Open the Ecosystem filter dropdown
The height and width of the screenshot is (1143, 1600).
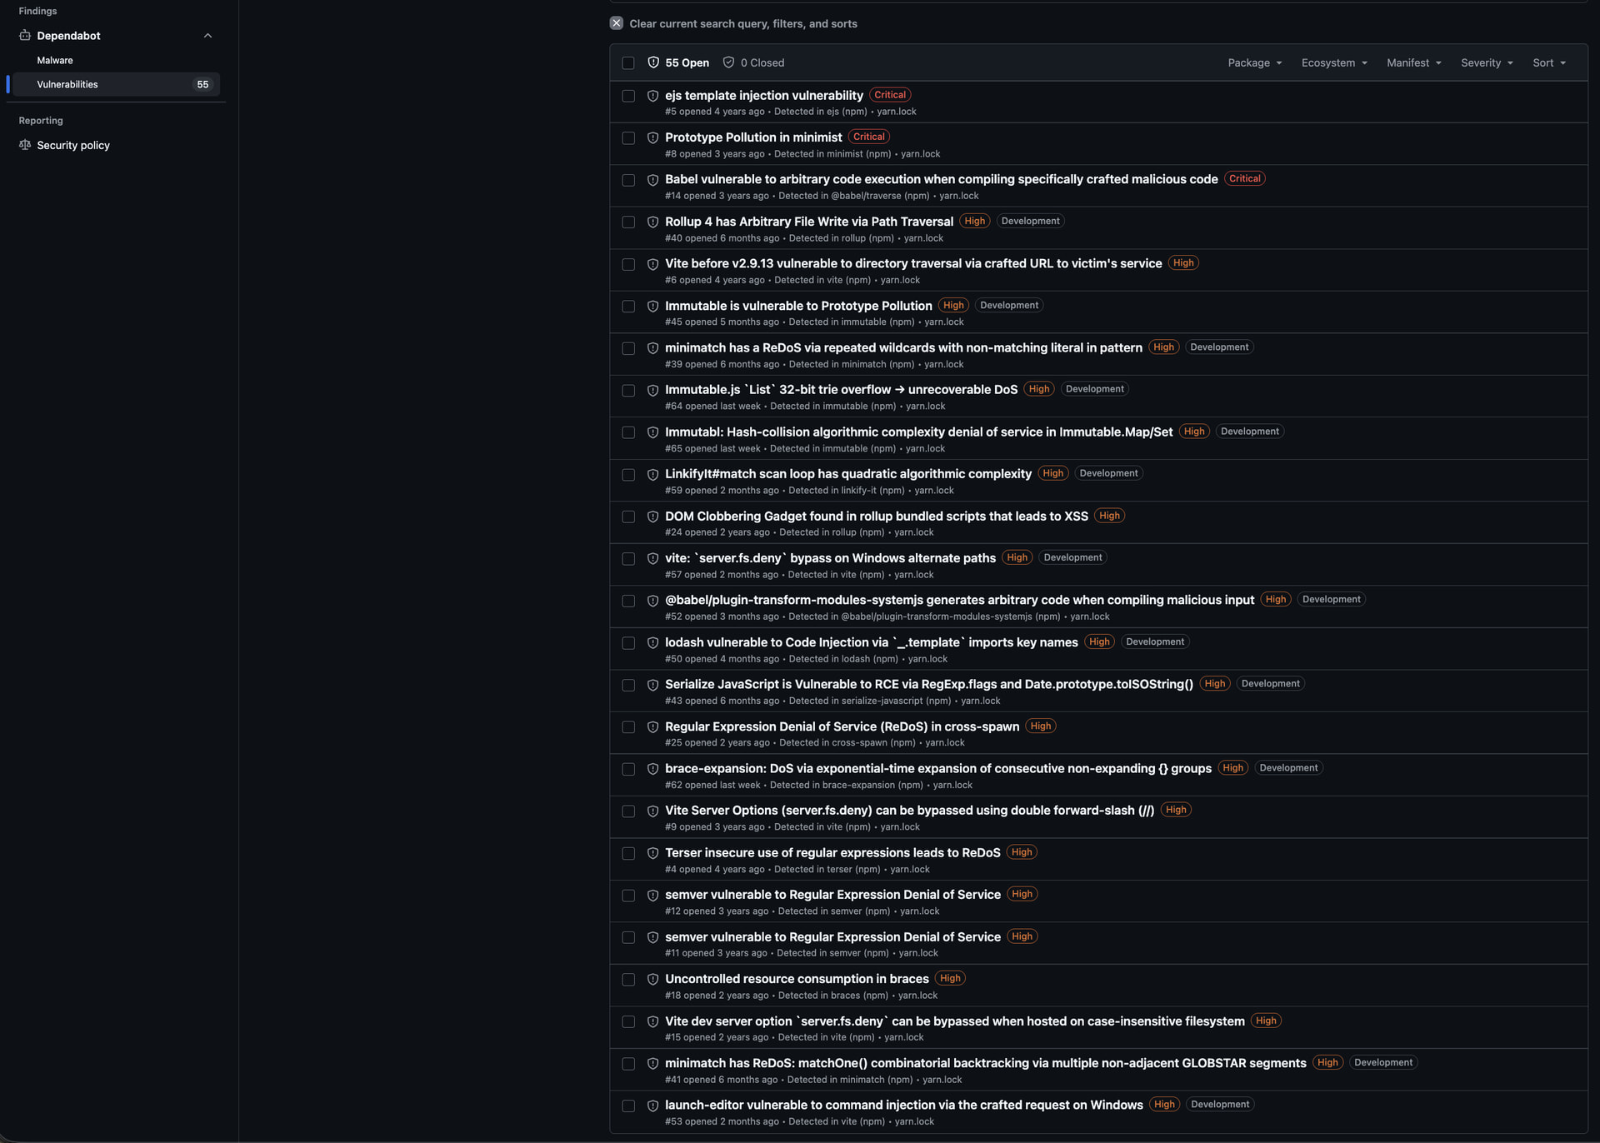(1334, 63)
